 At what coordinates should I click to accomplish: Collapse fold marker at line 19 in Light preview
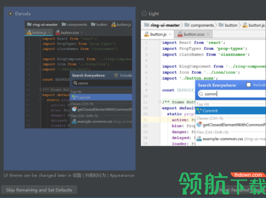[x=160, y=108]
